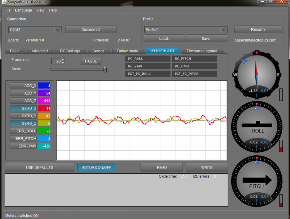Screen dimensions: 290x219
Task: Open the Language menu
Action: pos(23,10)
